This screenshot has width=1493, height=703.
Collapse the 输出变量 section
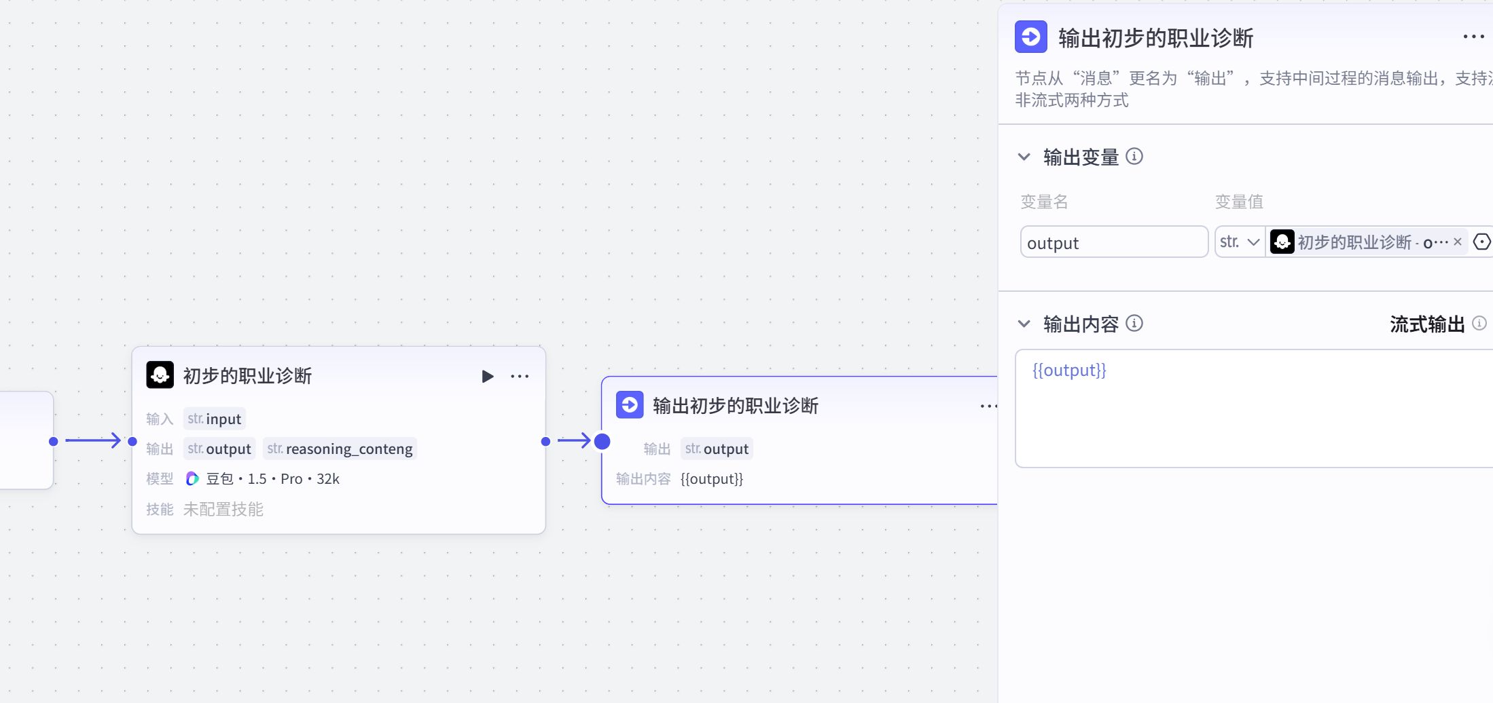pyautogui.click(x=1024, y=156)
